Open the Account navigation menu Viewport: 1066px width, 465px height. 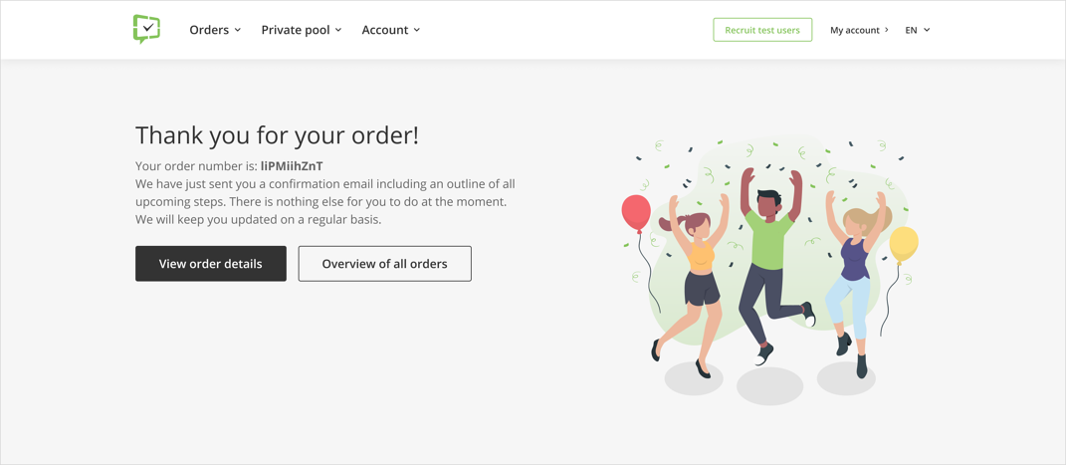pyautogui.click(x=391, y=30)
